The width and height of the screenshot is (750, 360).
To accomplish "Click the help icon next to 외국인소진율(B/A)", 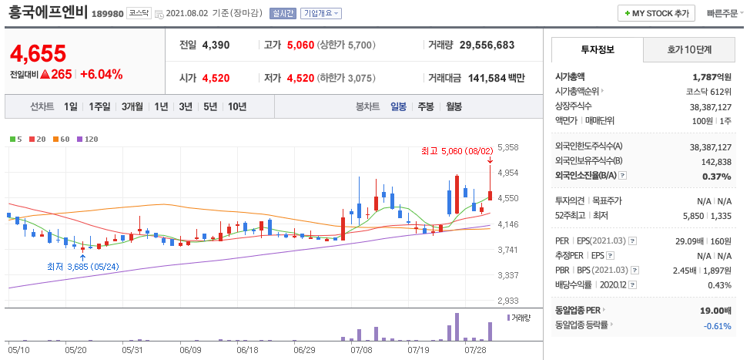I will (x=622, y=176).
